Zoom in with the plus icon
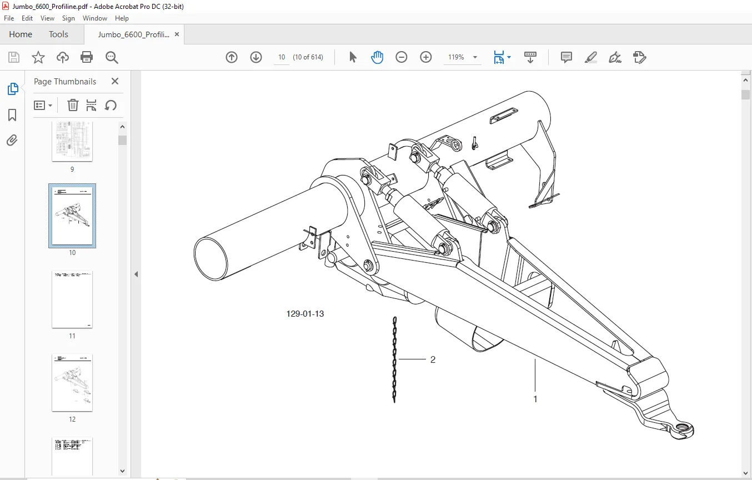This screenshot has width=752, height=480. [x=426, y=57]
